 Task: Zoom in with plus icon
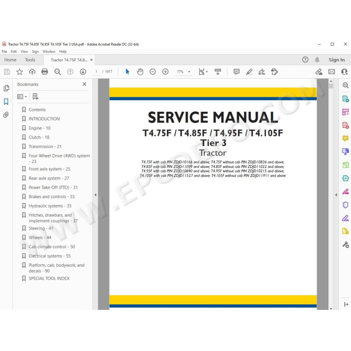point(165,72)
